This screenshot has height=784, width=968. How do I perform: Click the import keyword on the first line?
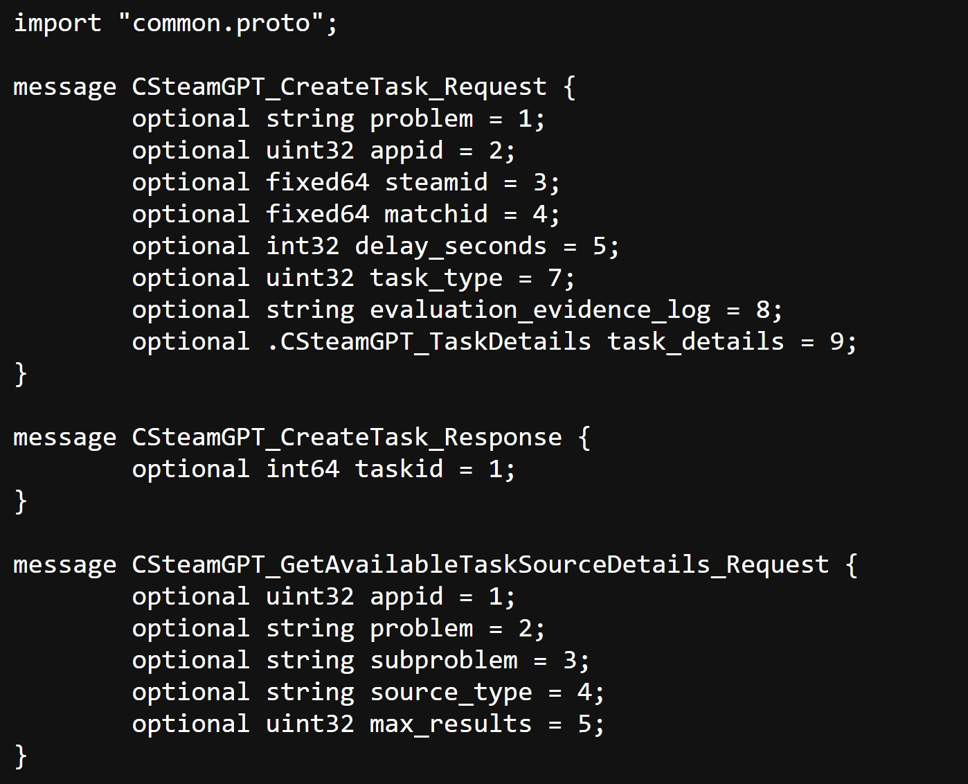[x=57, y=24]
